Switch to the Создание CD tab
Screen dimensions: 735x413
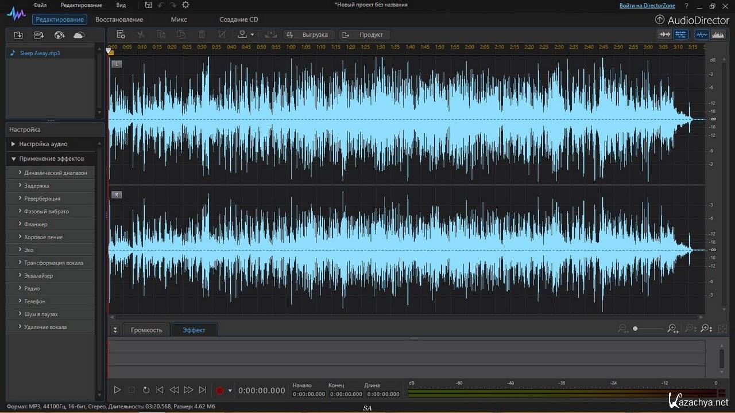239,20
